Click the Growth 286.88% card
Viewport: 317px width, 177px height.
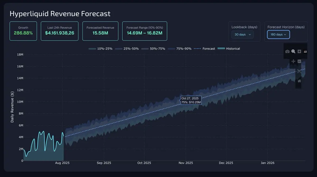[23, 31]
